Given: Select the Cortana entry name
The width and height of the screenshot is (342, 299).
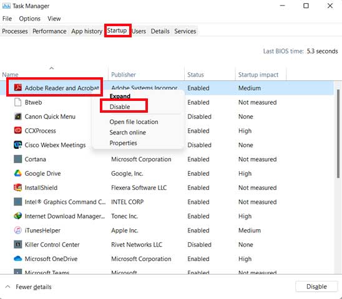Looking at the screenshot, I should click(x=36, y=159).
